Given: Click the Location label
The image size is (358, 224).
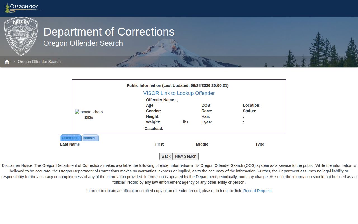Looking at the screenshot, I should [251, 105].
